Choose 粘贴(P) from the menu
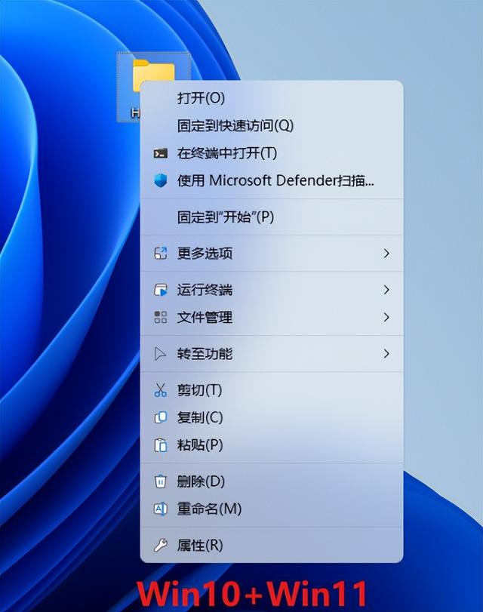Screen dimensions: 483x612 click(x=272, y=445)
